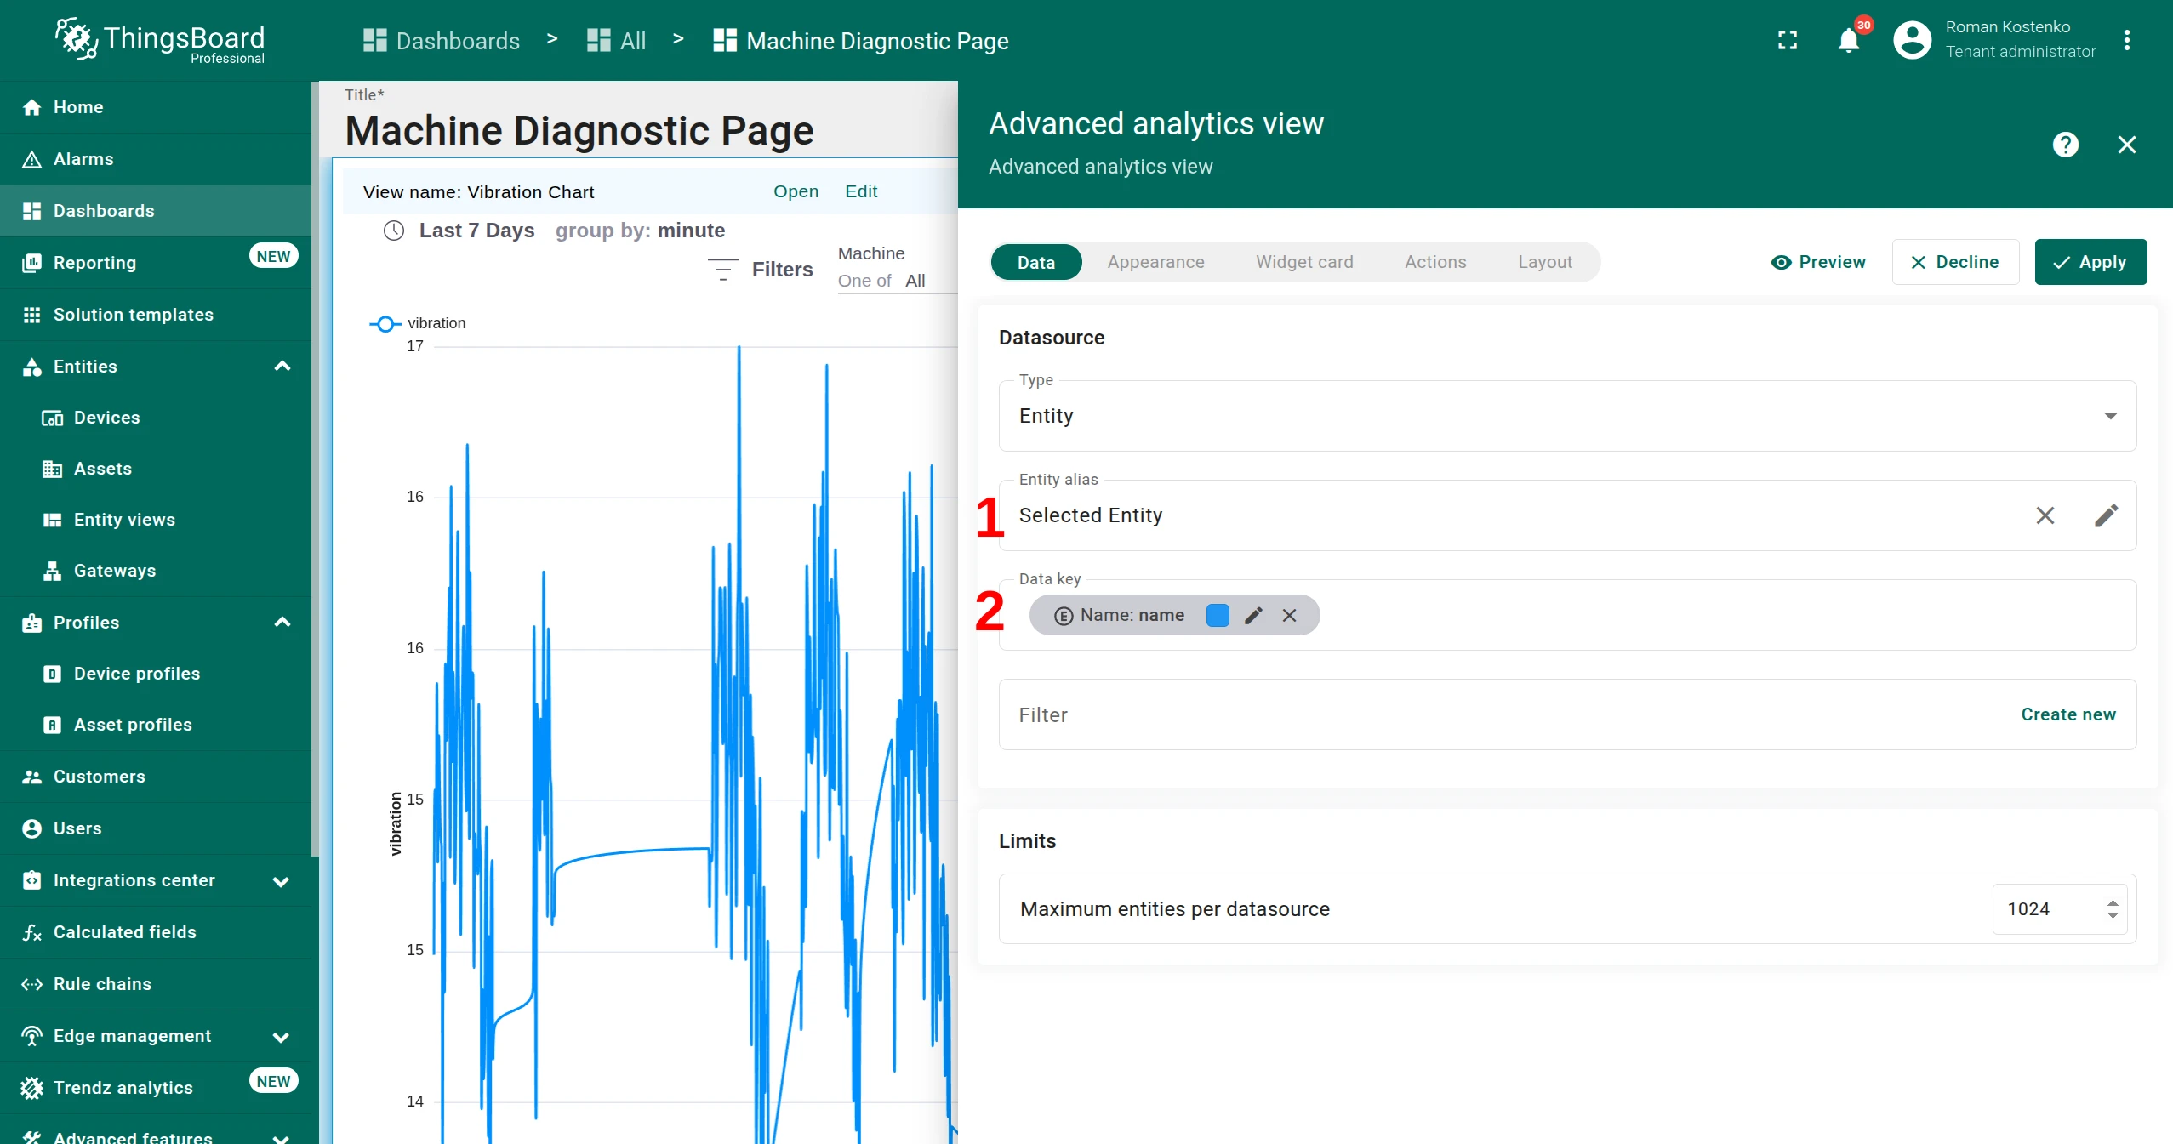2173x1144 pixels.
Task: Go to Reporting section
Action: [x=156, y=263]
